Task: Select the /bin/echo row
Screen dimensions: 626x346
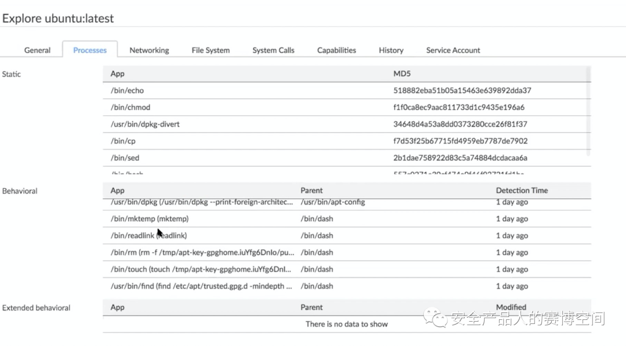Action: coord(347,90)
